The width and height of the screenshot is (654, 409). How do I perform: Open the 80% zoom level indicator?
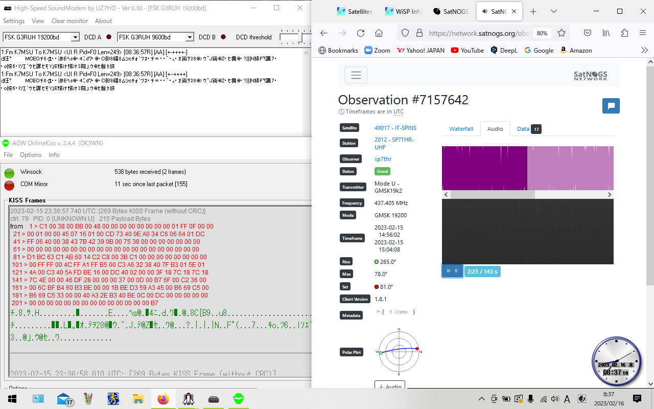[542, 33]
